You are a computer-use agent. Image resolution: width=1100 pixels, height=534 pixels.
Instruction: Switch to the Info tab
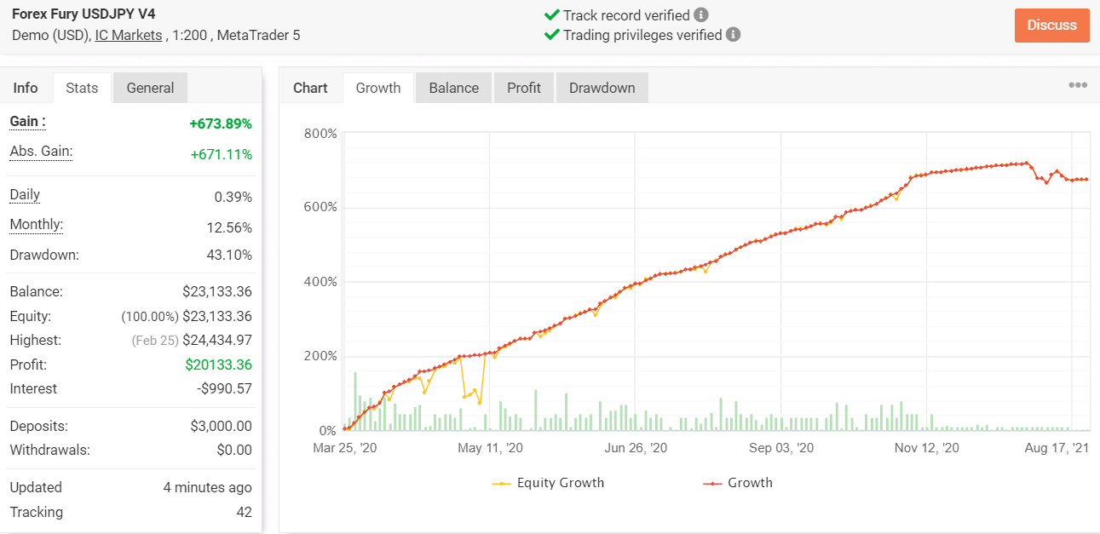tap(26, 88)
